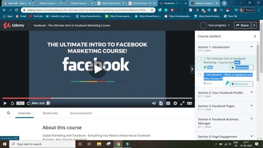Click the Cortana circle icon
The image size is (263, 148).
pyautogui.click(x=80, y=144)
